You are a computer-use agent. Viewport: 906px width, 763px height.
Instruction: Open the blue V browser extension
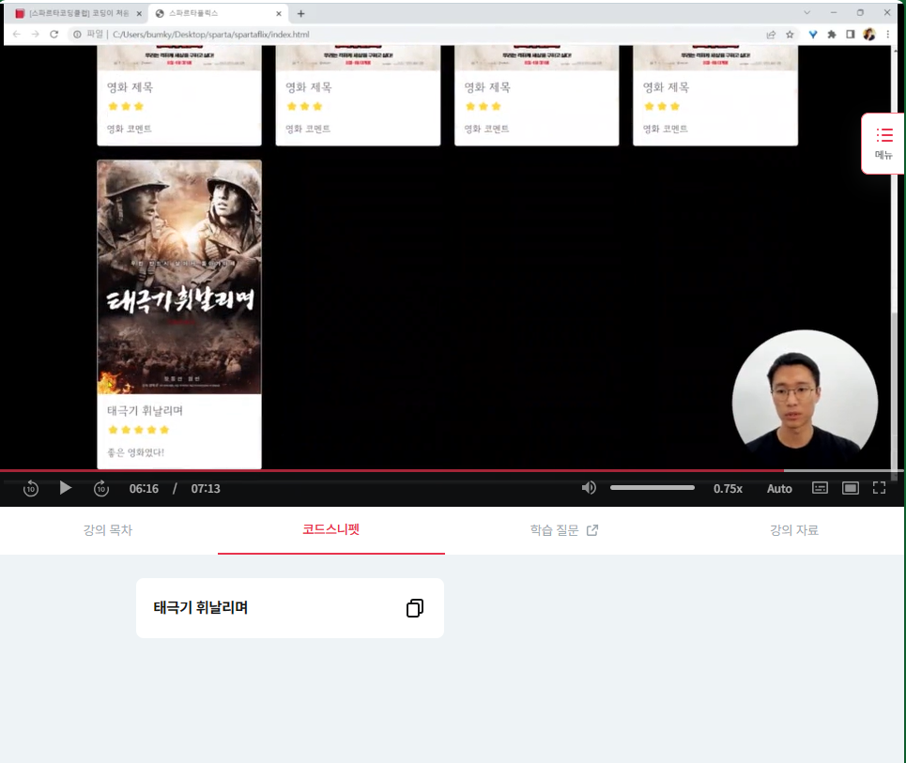812,35
